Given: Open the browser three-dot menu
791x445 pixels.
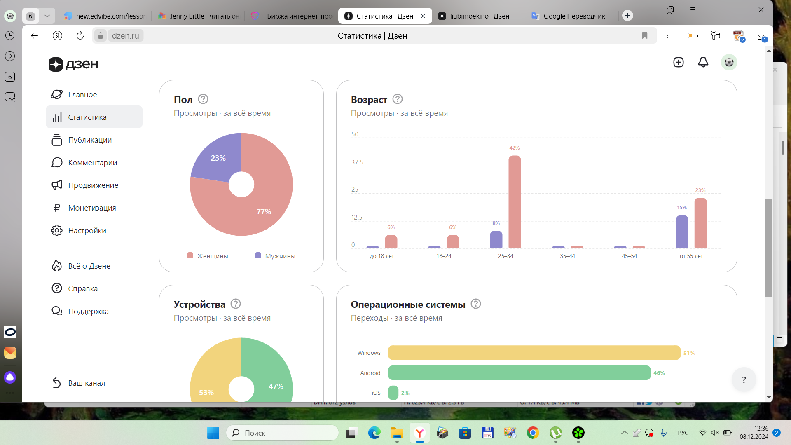Looking at the screenshot, I should click(x=667, y=36).
